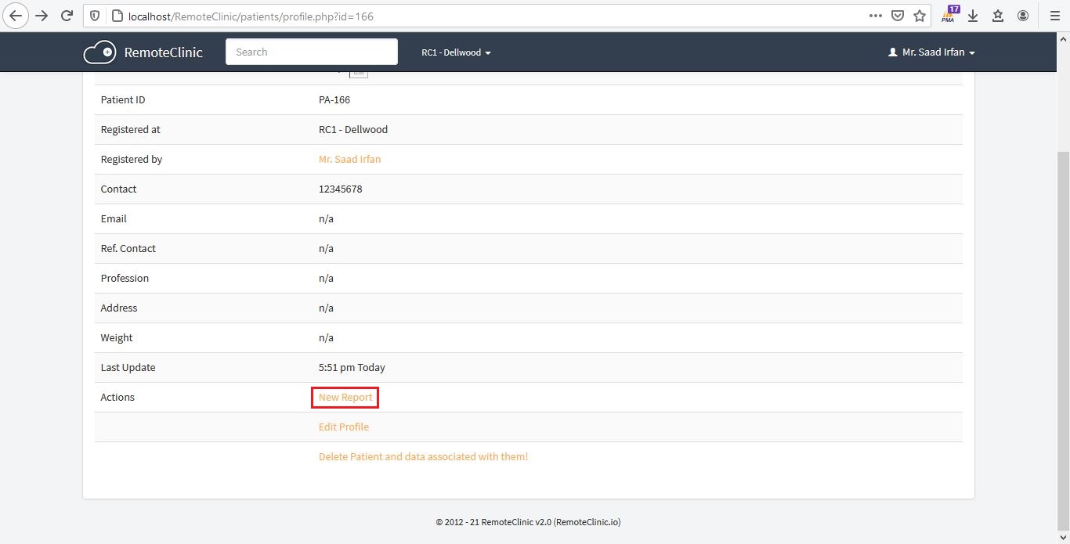Image resolution: width=1070 pixels, height=544 pixels.
Task: Click the Last Update label
Action: [128, 368]
